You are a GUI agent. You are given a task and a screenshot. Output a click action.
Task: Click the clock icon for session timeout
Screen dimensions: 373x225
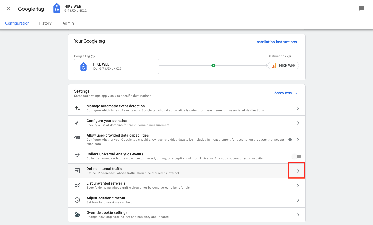pos(77,200)
